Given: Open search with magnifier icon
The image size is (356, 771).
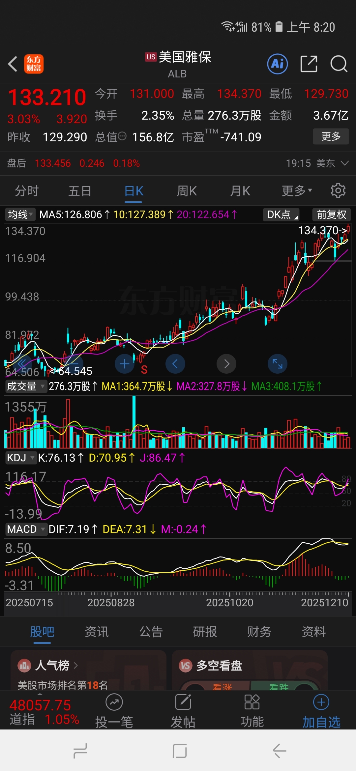Looking at the screenshot, I should (339, 64).
